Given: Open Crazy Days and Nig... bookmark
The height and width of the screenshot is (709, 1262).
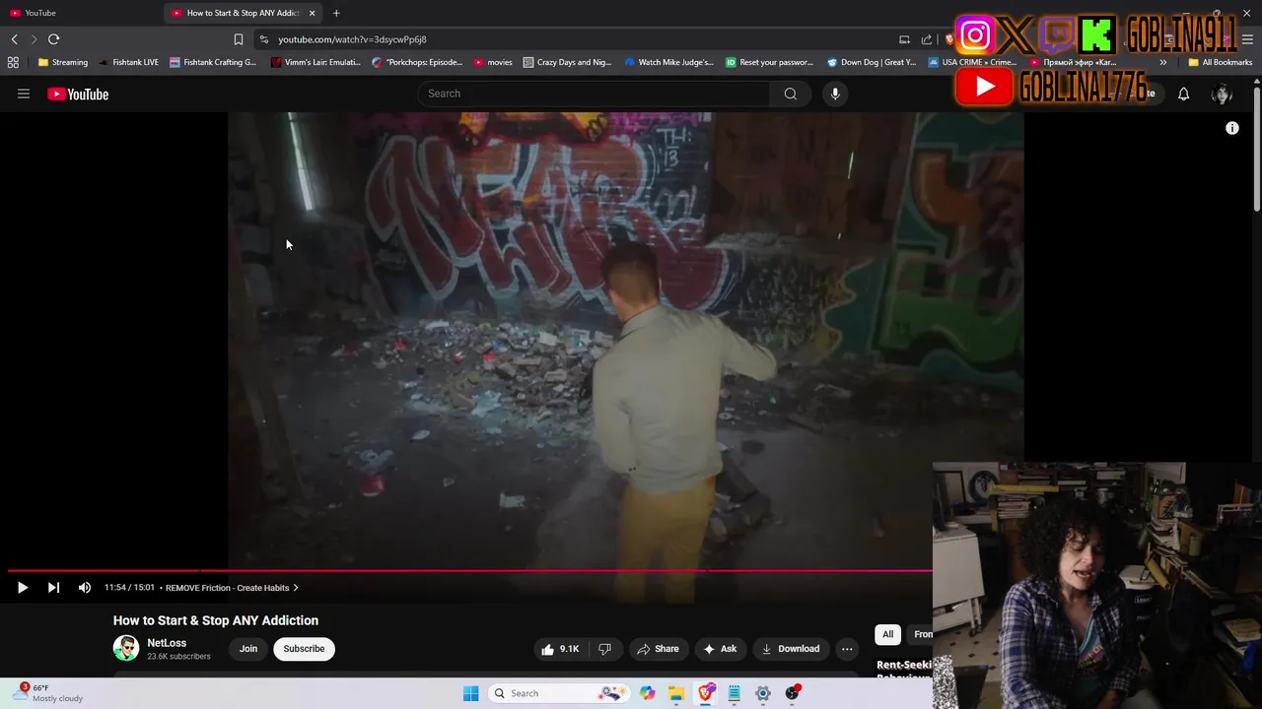Looking at the screenshot, I should [x=567, y=62].
